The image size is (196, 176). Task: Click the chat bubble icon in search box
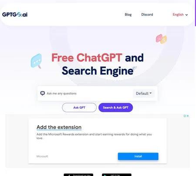pos(42,93)
